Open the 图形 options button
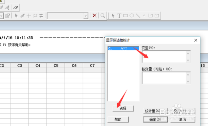208x126 pixels. pyautogui.click(x=183, y=111)
